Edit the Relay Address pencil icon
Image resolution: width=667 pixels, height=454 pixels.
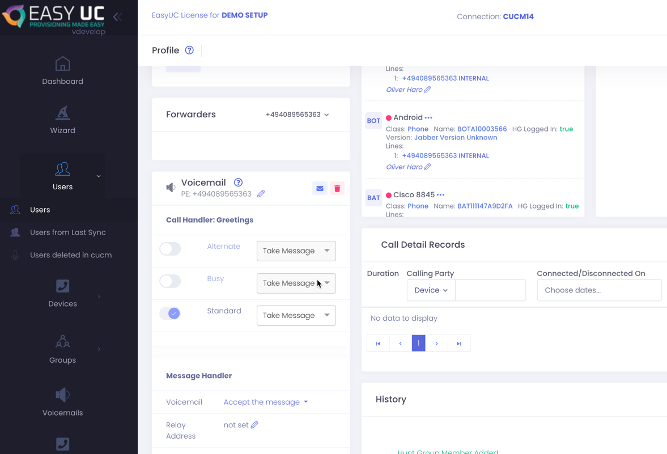coord(254,425)
